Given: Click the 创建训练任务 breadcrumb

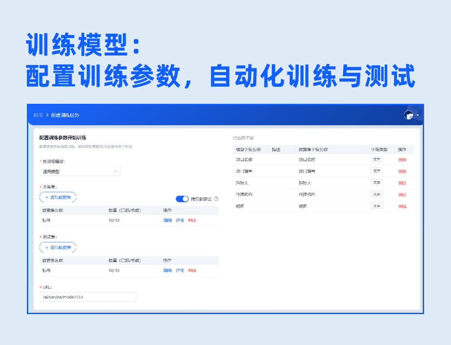Looking at the screenshot, I should [65, 115].
